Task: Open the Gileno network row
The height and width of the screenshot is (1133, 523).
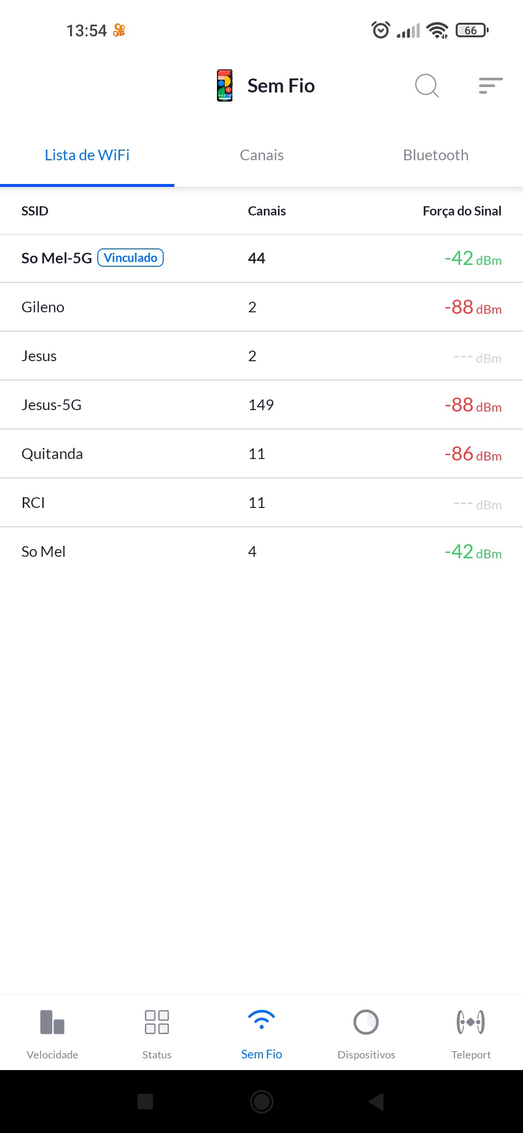Action: (261, 307)
